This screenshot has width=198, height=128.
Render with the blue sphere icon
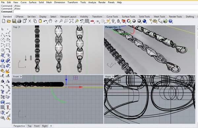[144, 21]
